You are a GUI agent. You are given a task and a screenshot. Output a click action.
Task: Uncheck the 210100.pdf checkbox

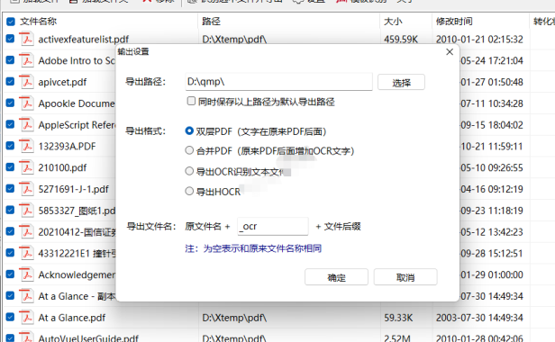click(x=10, y=166)
